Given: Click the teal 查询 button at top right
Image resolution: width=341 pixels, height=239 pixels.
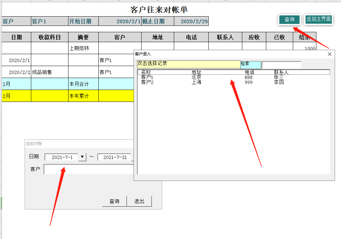Looking at the screenshot, I should [x=289, y=20].
